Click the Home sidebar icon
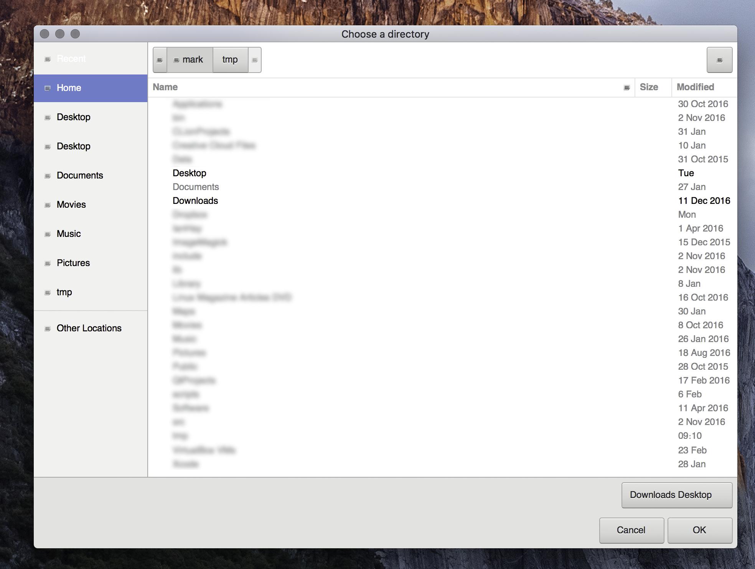Screen dimensions: 755x569 [x=48, y=88]
